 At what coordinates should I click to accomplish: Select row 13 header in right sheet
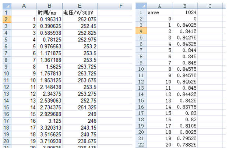141,88
